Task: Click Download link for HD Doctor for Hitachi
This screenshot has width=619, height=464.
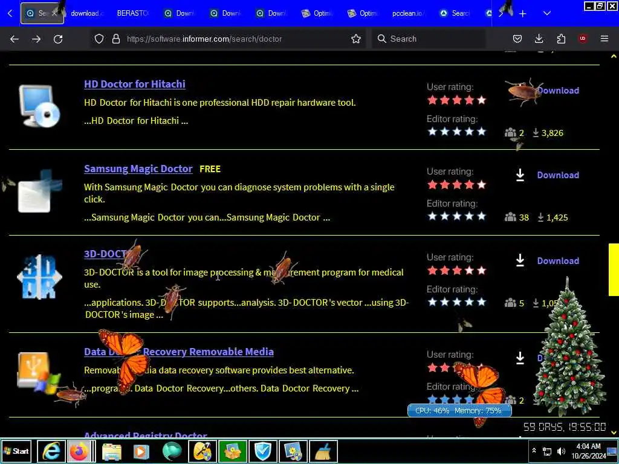Action: (558, 91)
